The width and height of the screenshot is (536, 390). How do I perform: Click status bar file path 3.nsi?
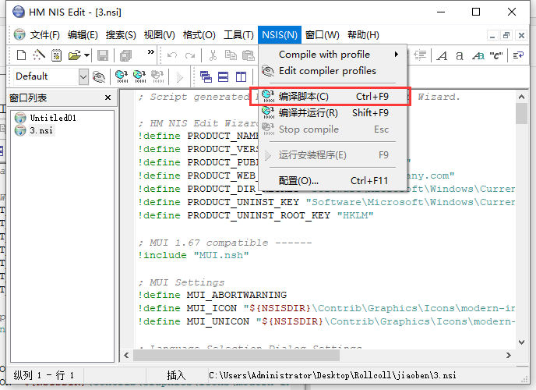click(x=333, y=376)
